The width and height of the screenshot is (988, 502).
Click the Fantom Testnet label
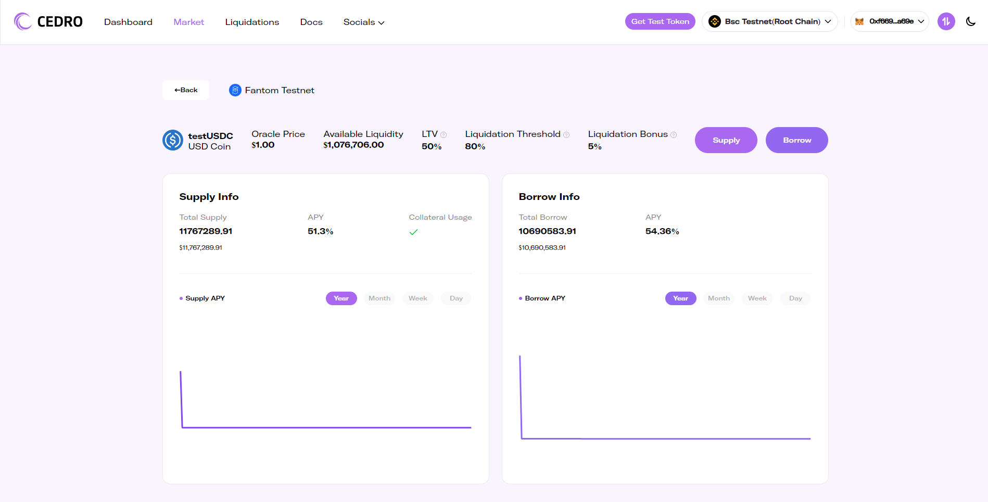(x=280, y=90)
